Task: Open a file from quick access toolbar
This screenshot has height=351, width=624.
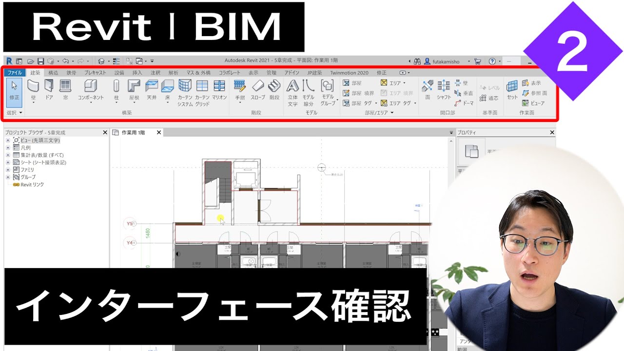Action: coord(31,61)
